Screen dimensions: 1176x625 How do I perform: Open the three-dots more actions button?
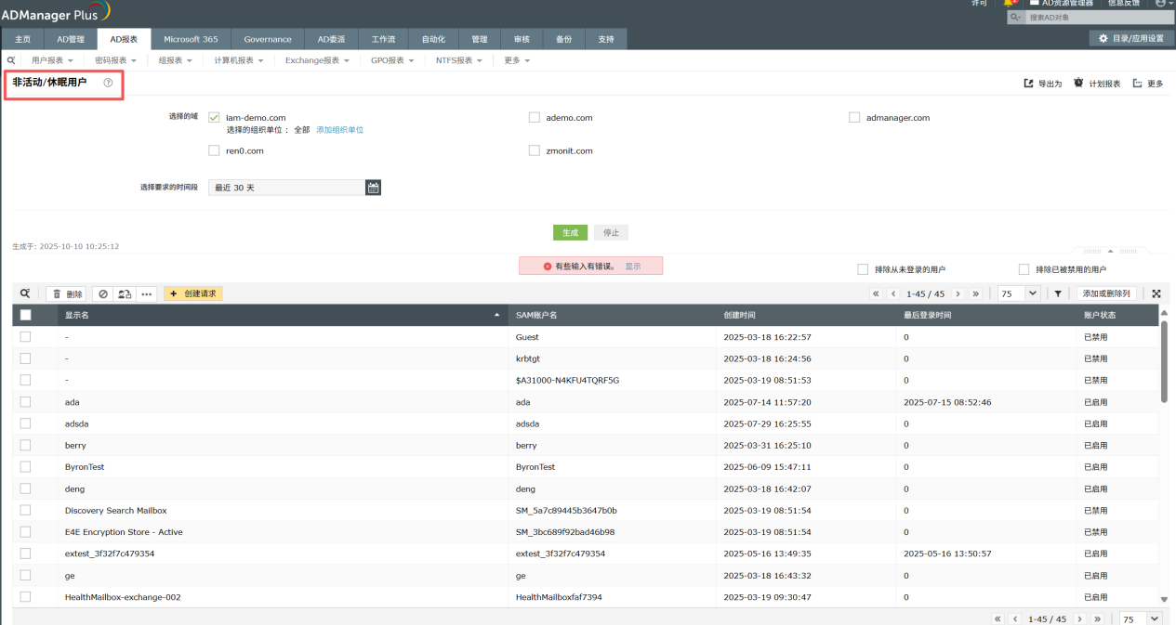(146, 293)
